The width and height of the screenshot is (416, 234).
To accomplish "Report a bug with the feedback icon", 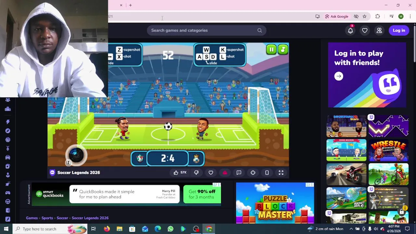I will [239, 173].
